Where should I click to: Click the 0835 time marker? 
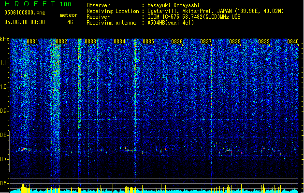(148, 41)
